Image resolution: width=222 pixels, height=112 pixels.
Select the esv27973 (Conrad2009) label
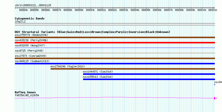(x=31, y=56)
